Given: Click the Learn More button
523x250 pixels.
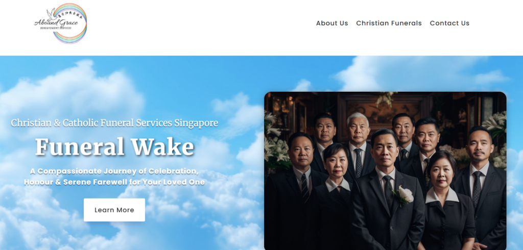Looking at the screenshot, I should 114,210.
